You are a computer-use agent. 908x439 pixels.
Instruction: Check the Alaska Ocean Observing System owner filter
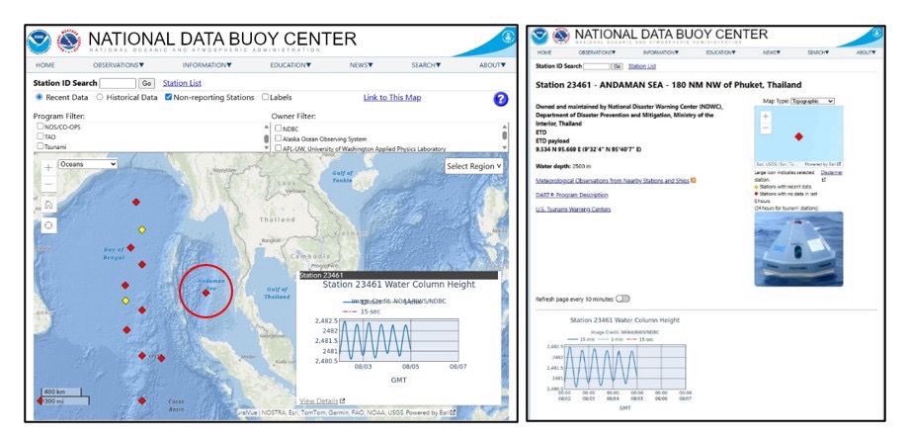coord(279,138)
